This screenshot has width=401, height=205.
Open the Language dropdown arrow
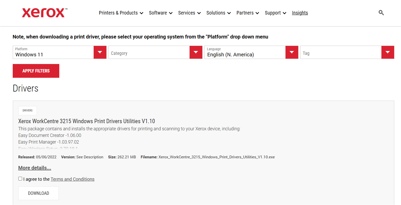pyautogui.click(x=292, y=52)
